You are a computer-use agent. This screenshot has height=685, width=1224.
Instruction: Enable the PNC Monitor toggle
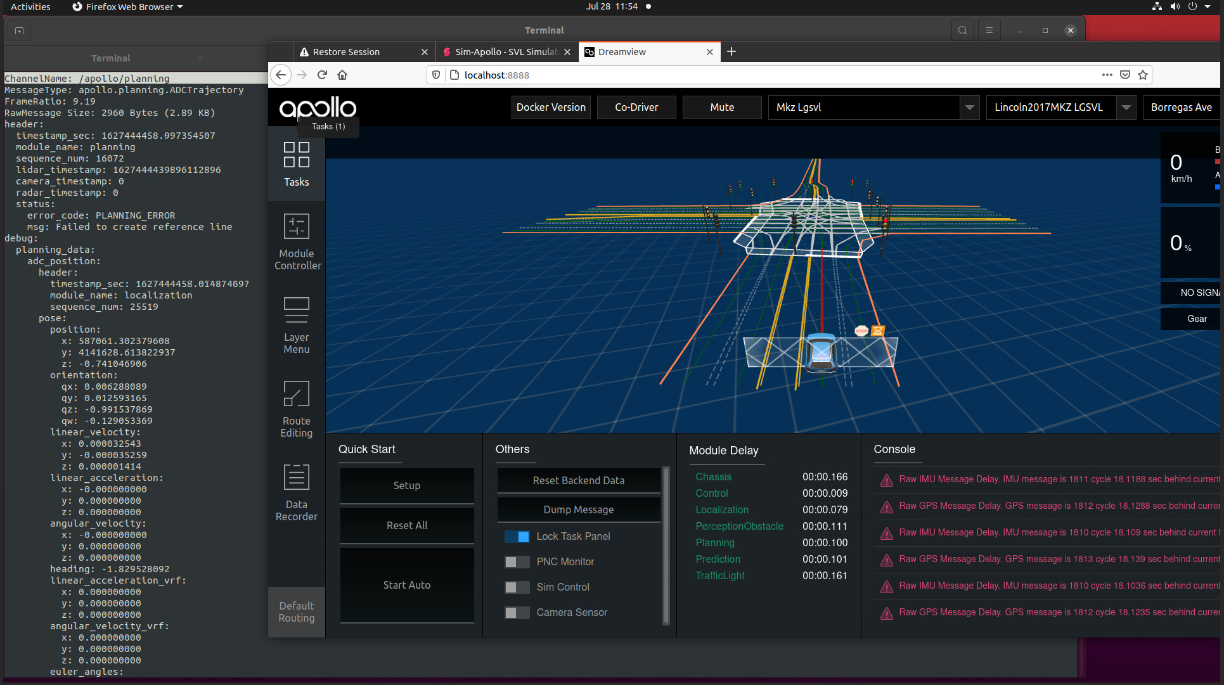[517, 561]
